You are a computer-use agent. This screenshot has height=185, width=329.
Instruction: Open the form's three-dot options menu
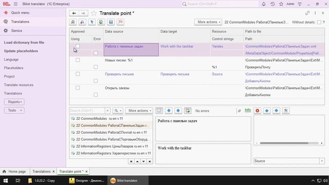[x=315, y=13]
